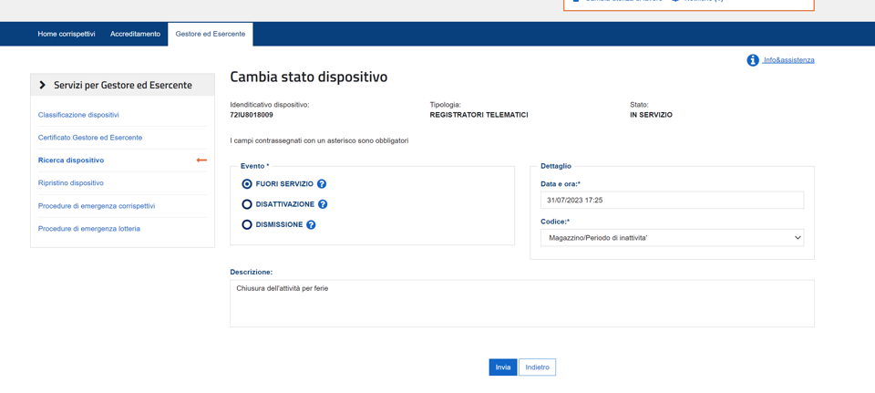Viewport: 875px width, 393px height.
Task: Open the Info&assistenza link
Action: click(x=788, y=60)
